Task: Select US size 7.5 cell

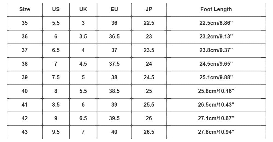Action: [56, 77]
